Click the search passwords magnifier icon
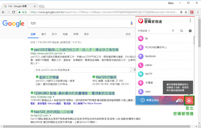The height and width of the screenshot is (128, 201). tap(181, 31)
